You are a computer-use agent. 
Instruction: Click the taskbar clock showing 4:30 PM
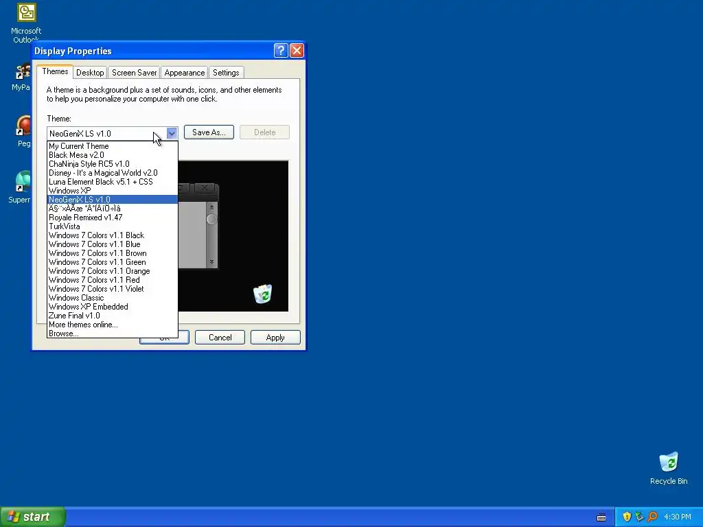pos(678,517)
